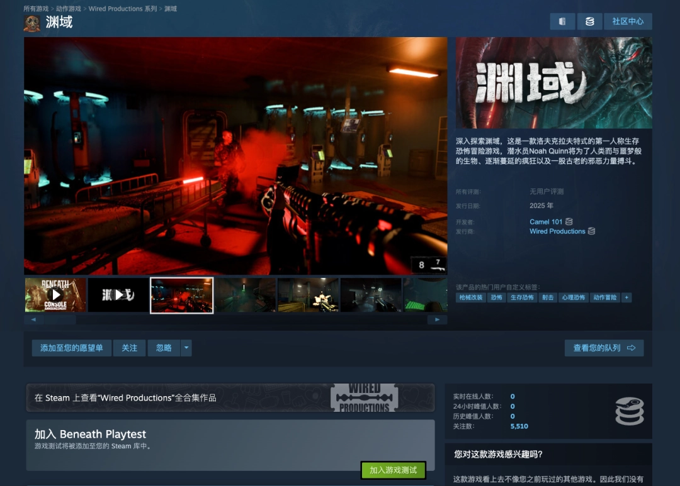Click the SteamDB stacked-database icon in header

tap(589, 21)
